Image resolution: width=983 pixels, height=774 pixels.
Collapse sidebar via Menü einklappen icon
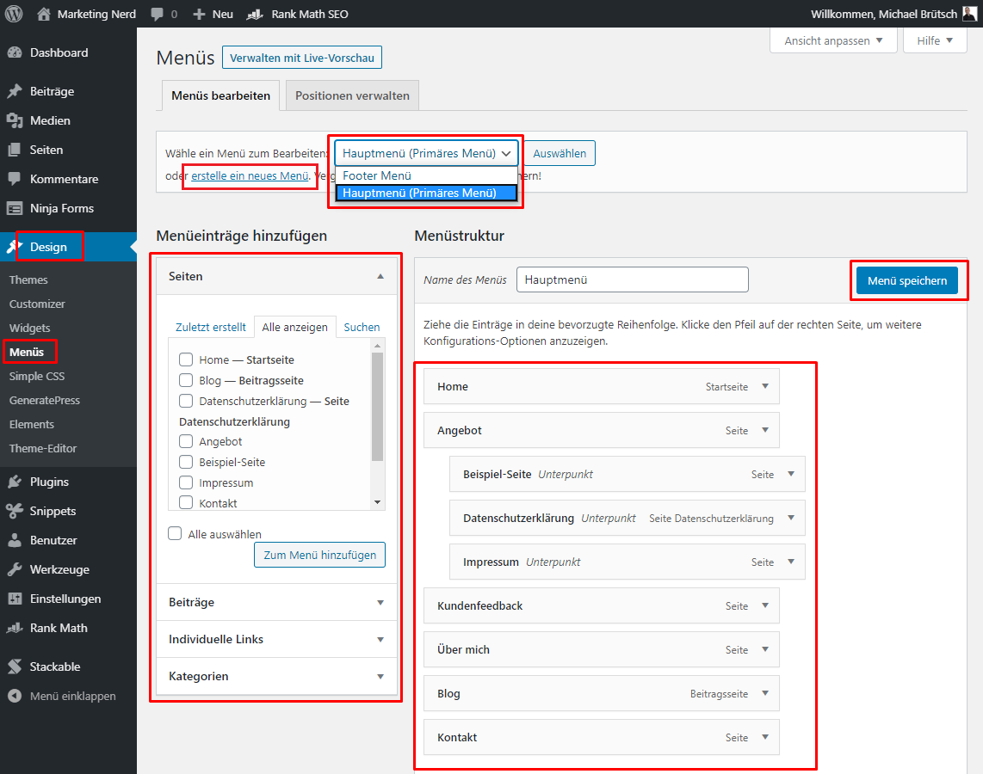pyautogui.click(x=15, y=696)
